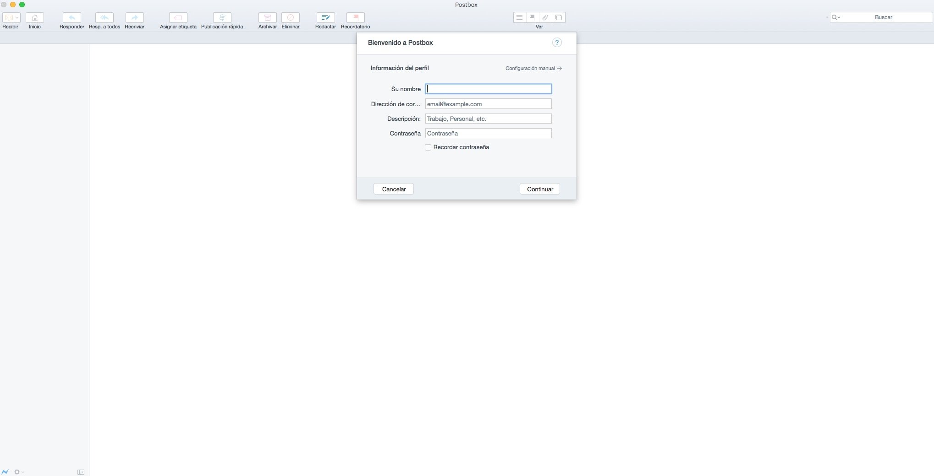Toggle sidebar pane layout icon
The height and width of the screenshot is (476, 934).
(81, 472)
